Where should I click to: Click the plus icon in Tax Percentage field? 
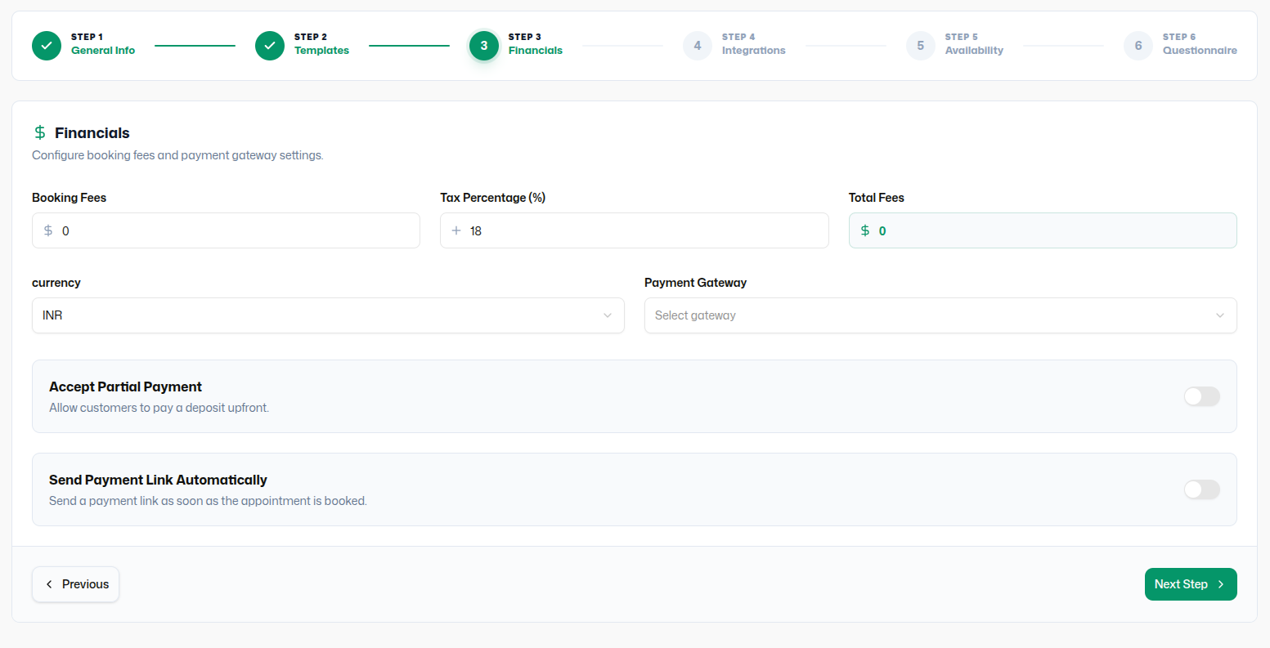pos(456,230)
